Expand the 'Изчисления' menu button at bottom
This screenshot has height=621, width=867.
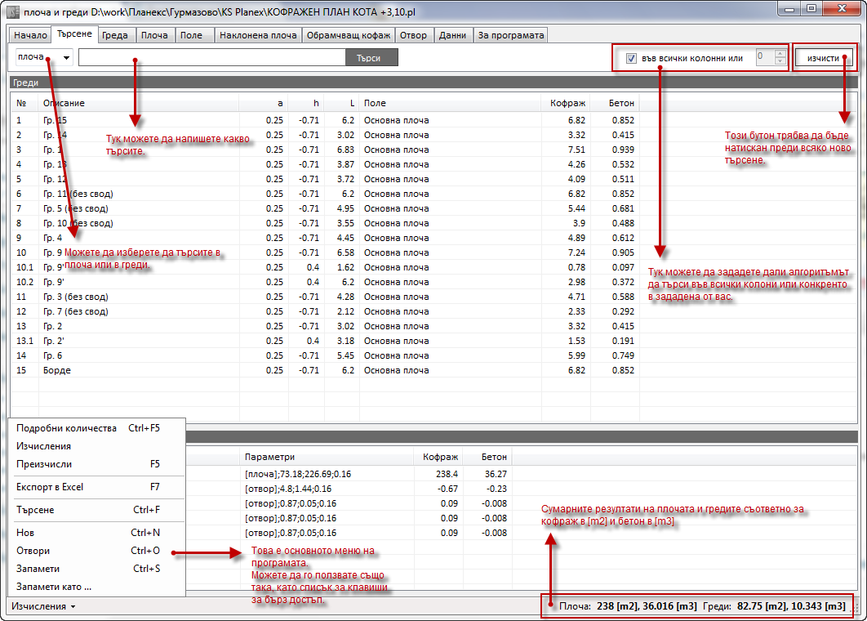point(43,606)
